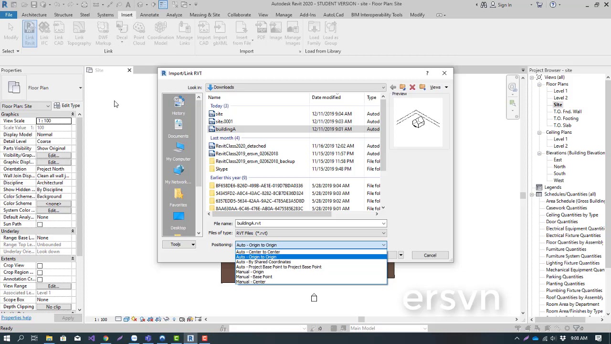Open the Massing & Site ribbon tab
The image size is (611, 344).
point(205,15)
